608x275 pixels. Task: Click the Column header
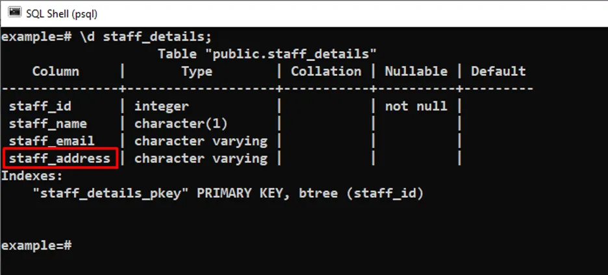click(x=56, y=71)
